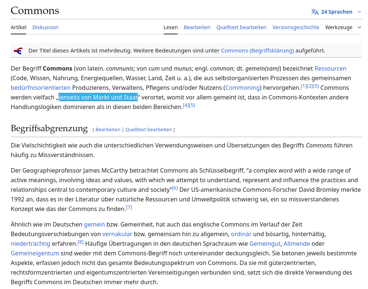This screenshot has height=289, width=368.
Task: Open the ordinär link
Action: [x=241, y=234]
